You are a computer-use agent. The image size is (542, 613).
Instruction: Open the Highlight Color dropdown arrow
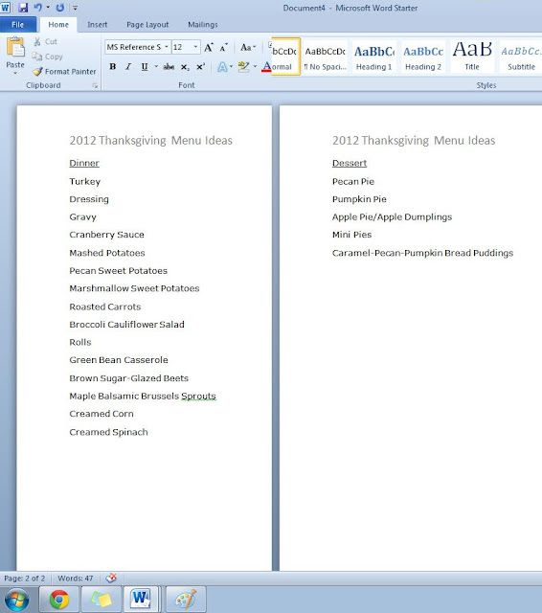255,66
